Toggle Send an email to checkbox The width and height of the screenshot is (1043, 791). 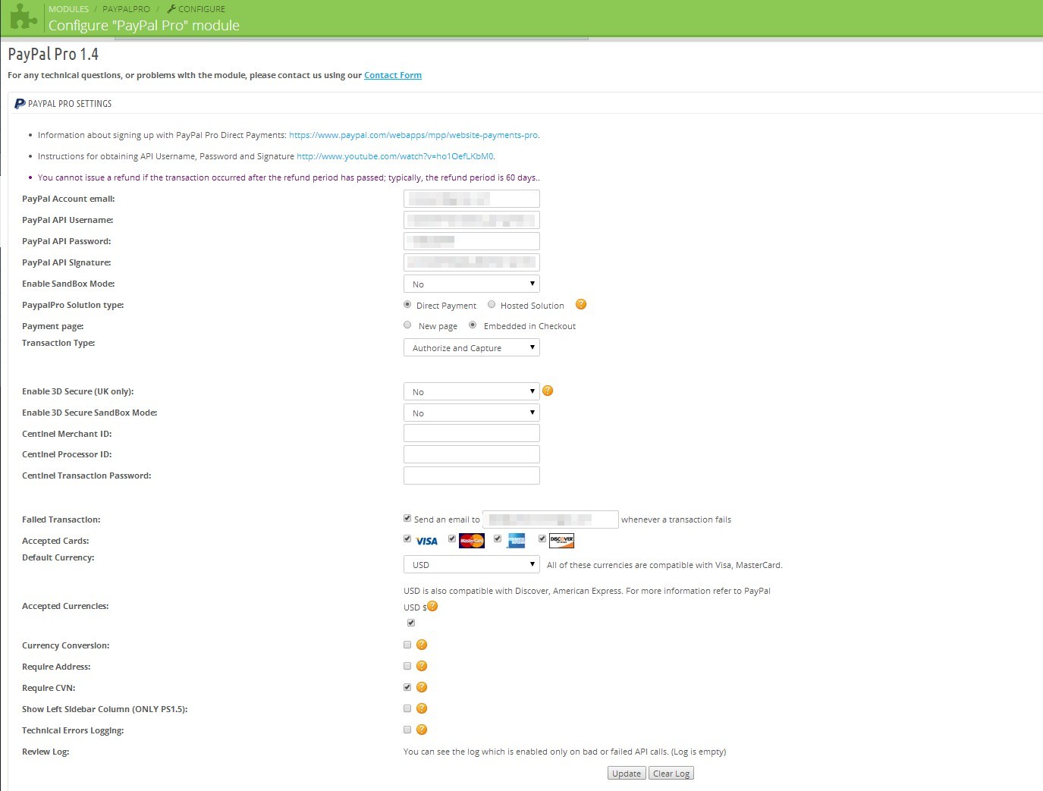pyautogui.click(x=407, y=518)
